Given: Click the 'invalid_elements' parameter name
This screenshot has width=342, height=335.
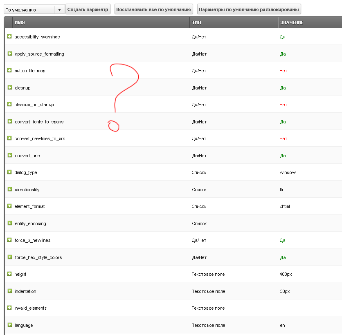Looking at the screenshot, I should click(x=31, y=308).
